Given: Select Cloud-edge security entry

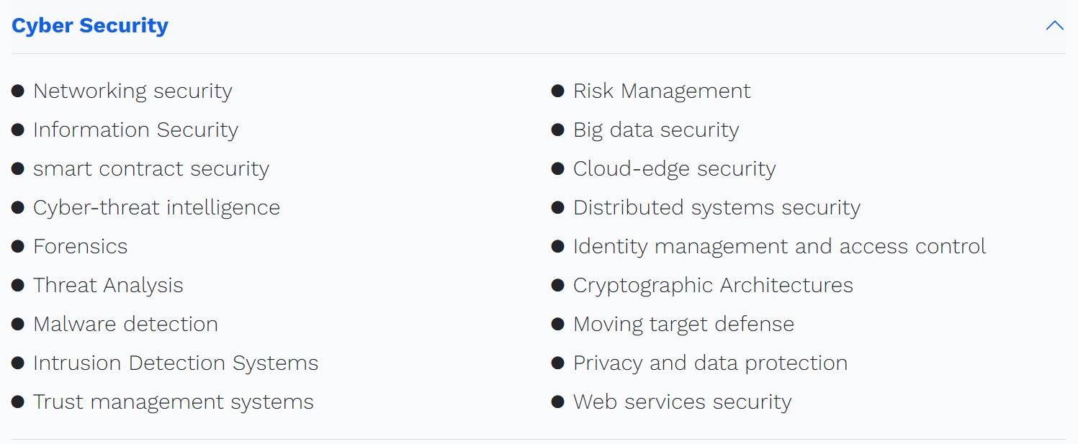Looking at the screenshot, I should [675, 169].
